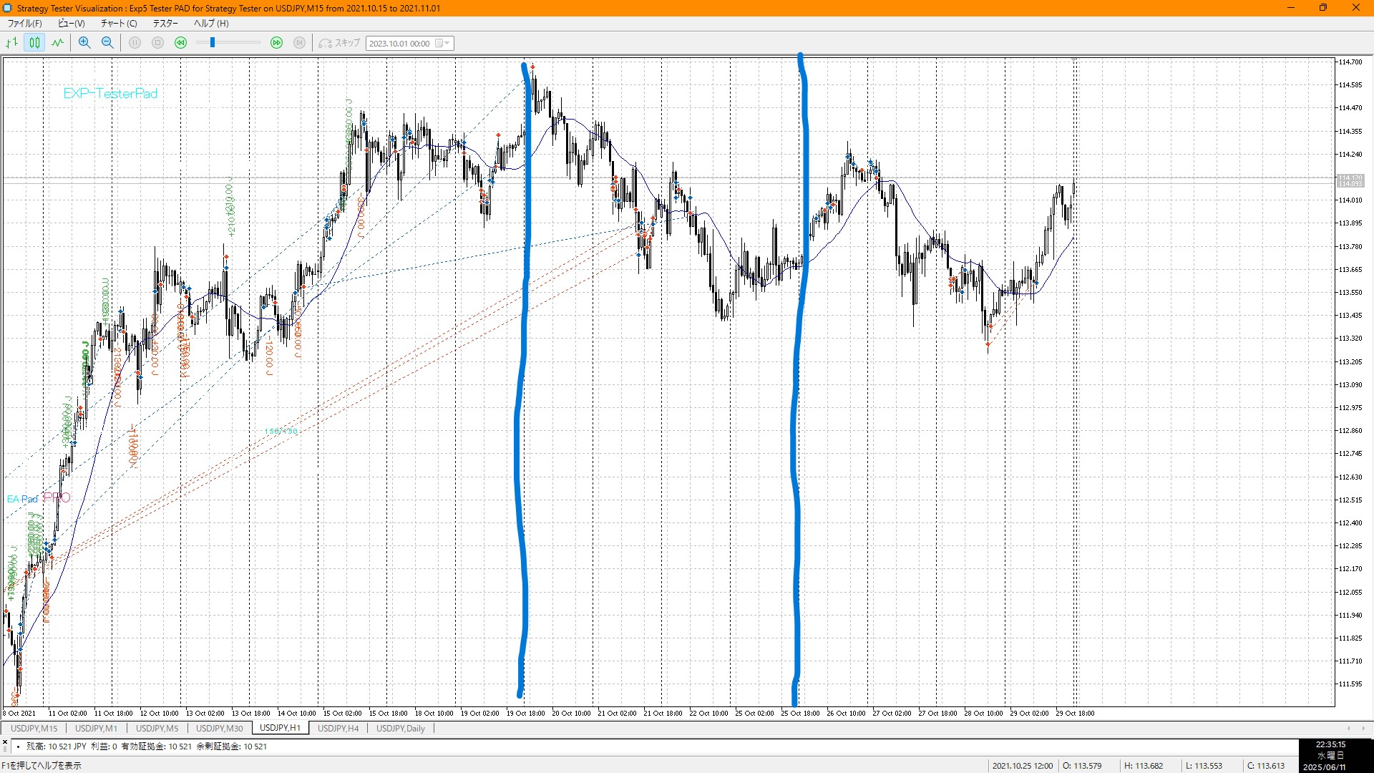
Task: Speed up the playback with fast-forward
Action: [x=277, y=43]
